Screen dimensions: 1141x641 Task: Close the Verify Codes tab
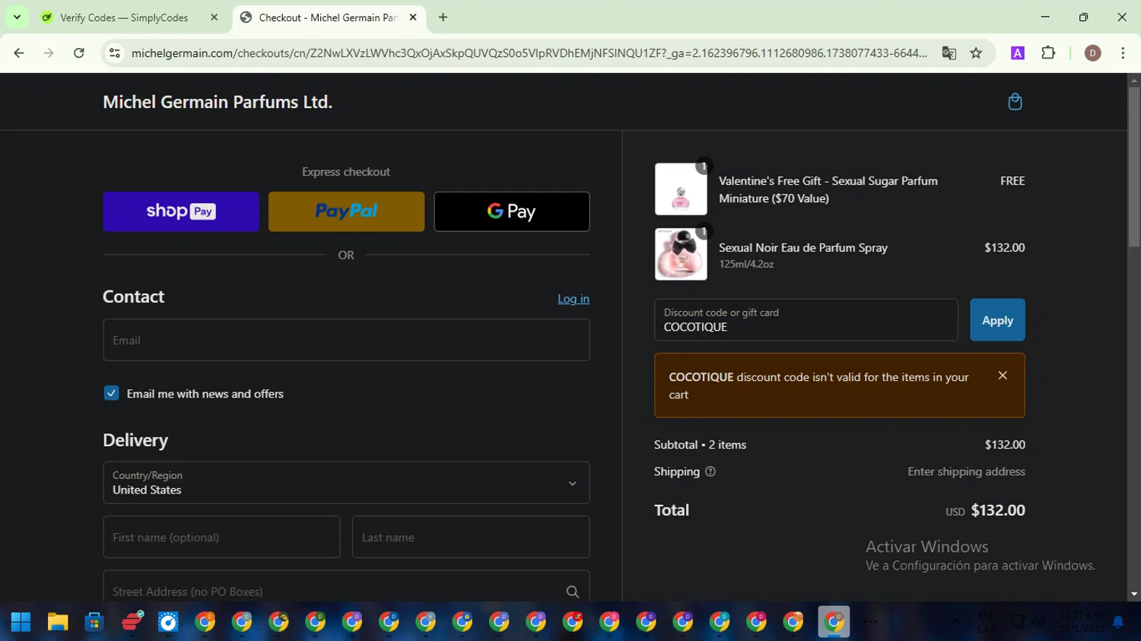pyautogui.click(x=214, y=17)
